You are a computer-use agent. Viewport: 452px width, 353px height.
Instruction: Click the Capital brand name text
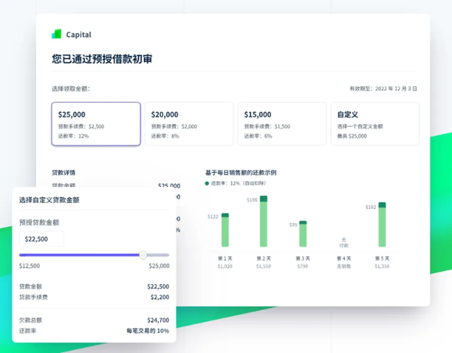pyautogui.click(x=79, y=35)
